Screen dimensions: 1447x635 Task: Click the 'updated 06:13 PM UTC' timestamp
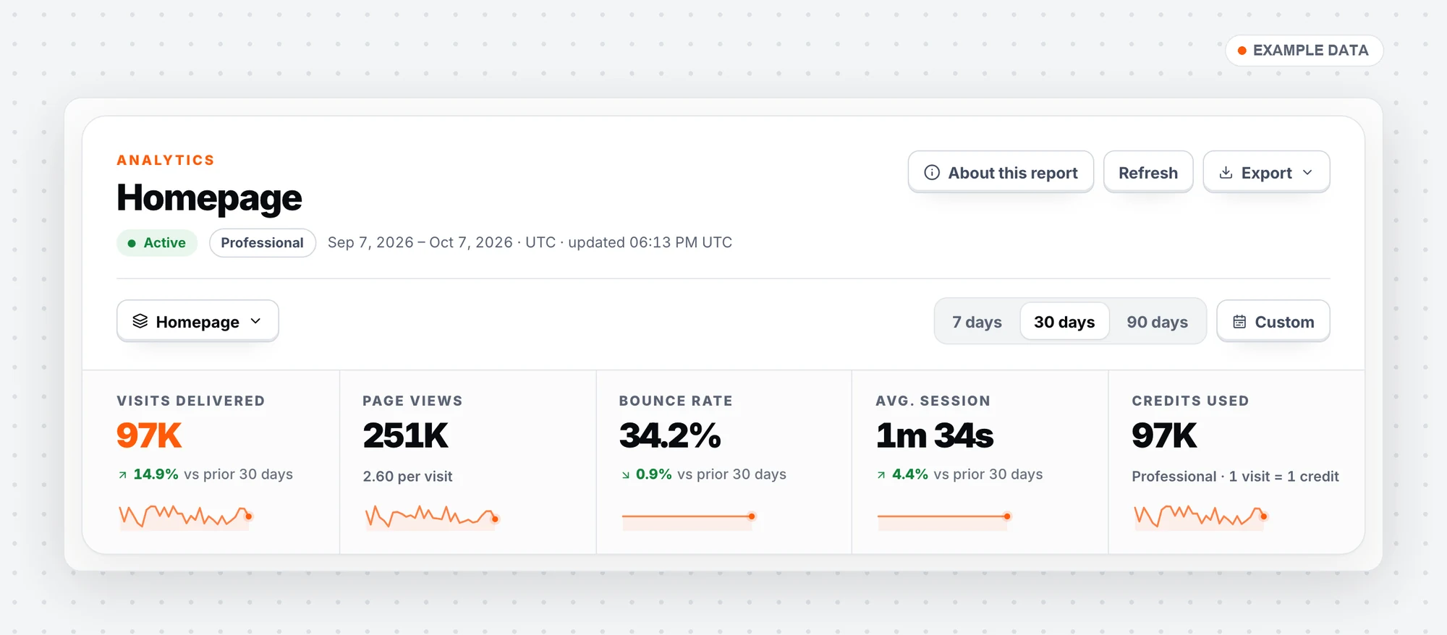(x=650, y=242)
